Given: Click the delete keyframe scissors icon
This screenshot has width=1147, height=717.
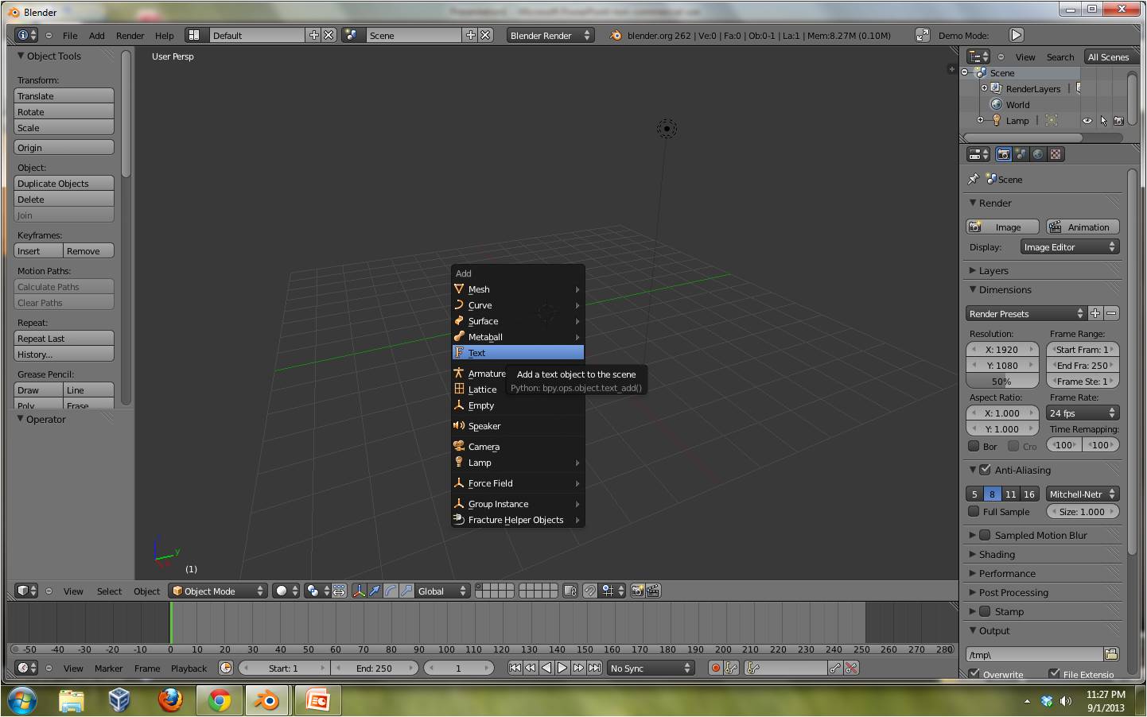Looking at the screenshot, I should [851, 668].
